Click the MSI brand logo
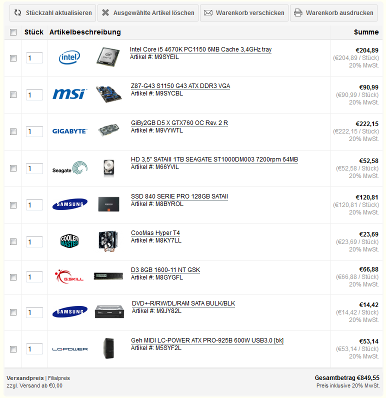386x398 pixels. click(x=69, y=94)
